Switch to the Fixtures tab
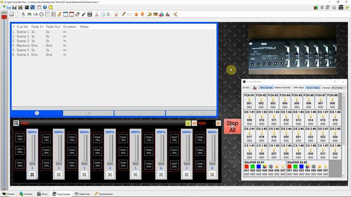Viewport: 351px width, 197px height. pos(8,194)
